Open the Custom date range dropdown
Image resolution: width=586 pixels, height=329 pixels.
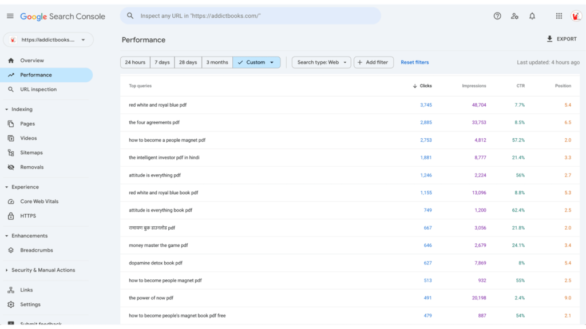tap(256, 62)
